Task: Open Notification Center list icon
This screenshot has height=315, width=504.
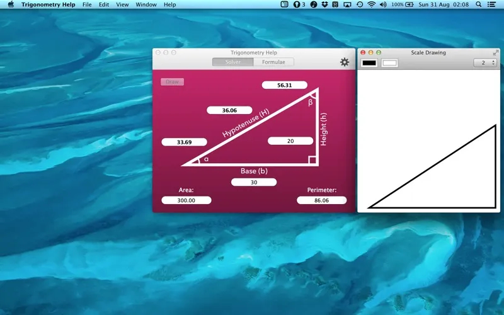Action: point(492,4)
